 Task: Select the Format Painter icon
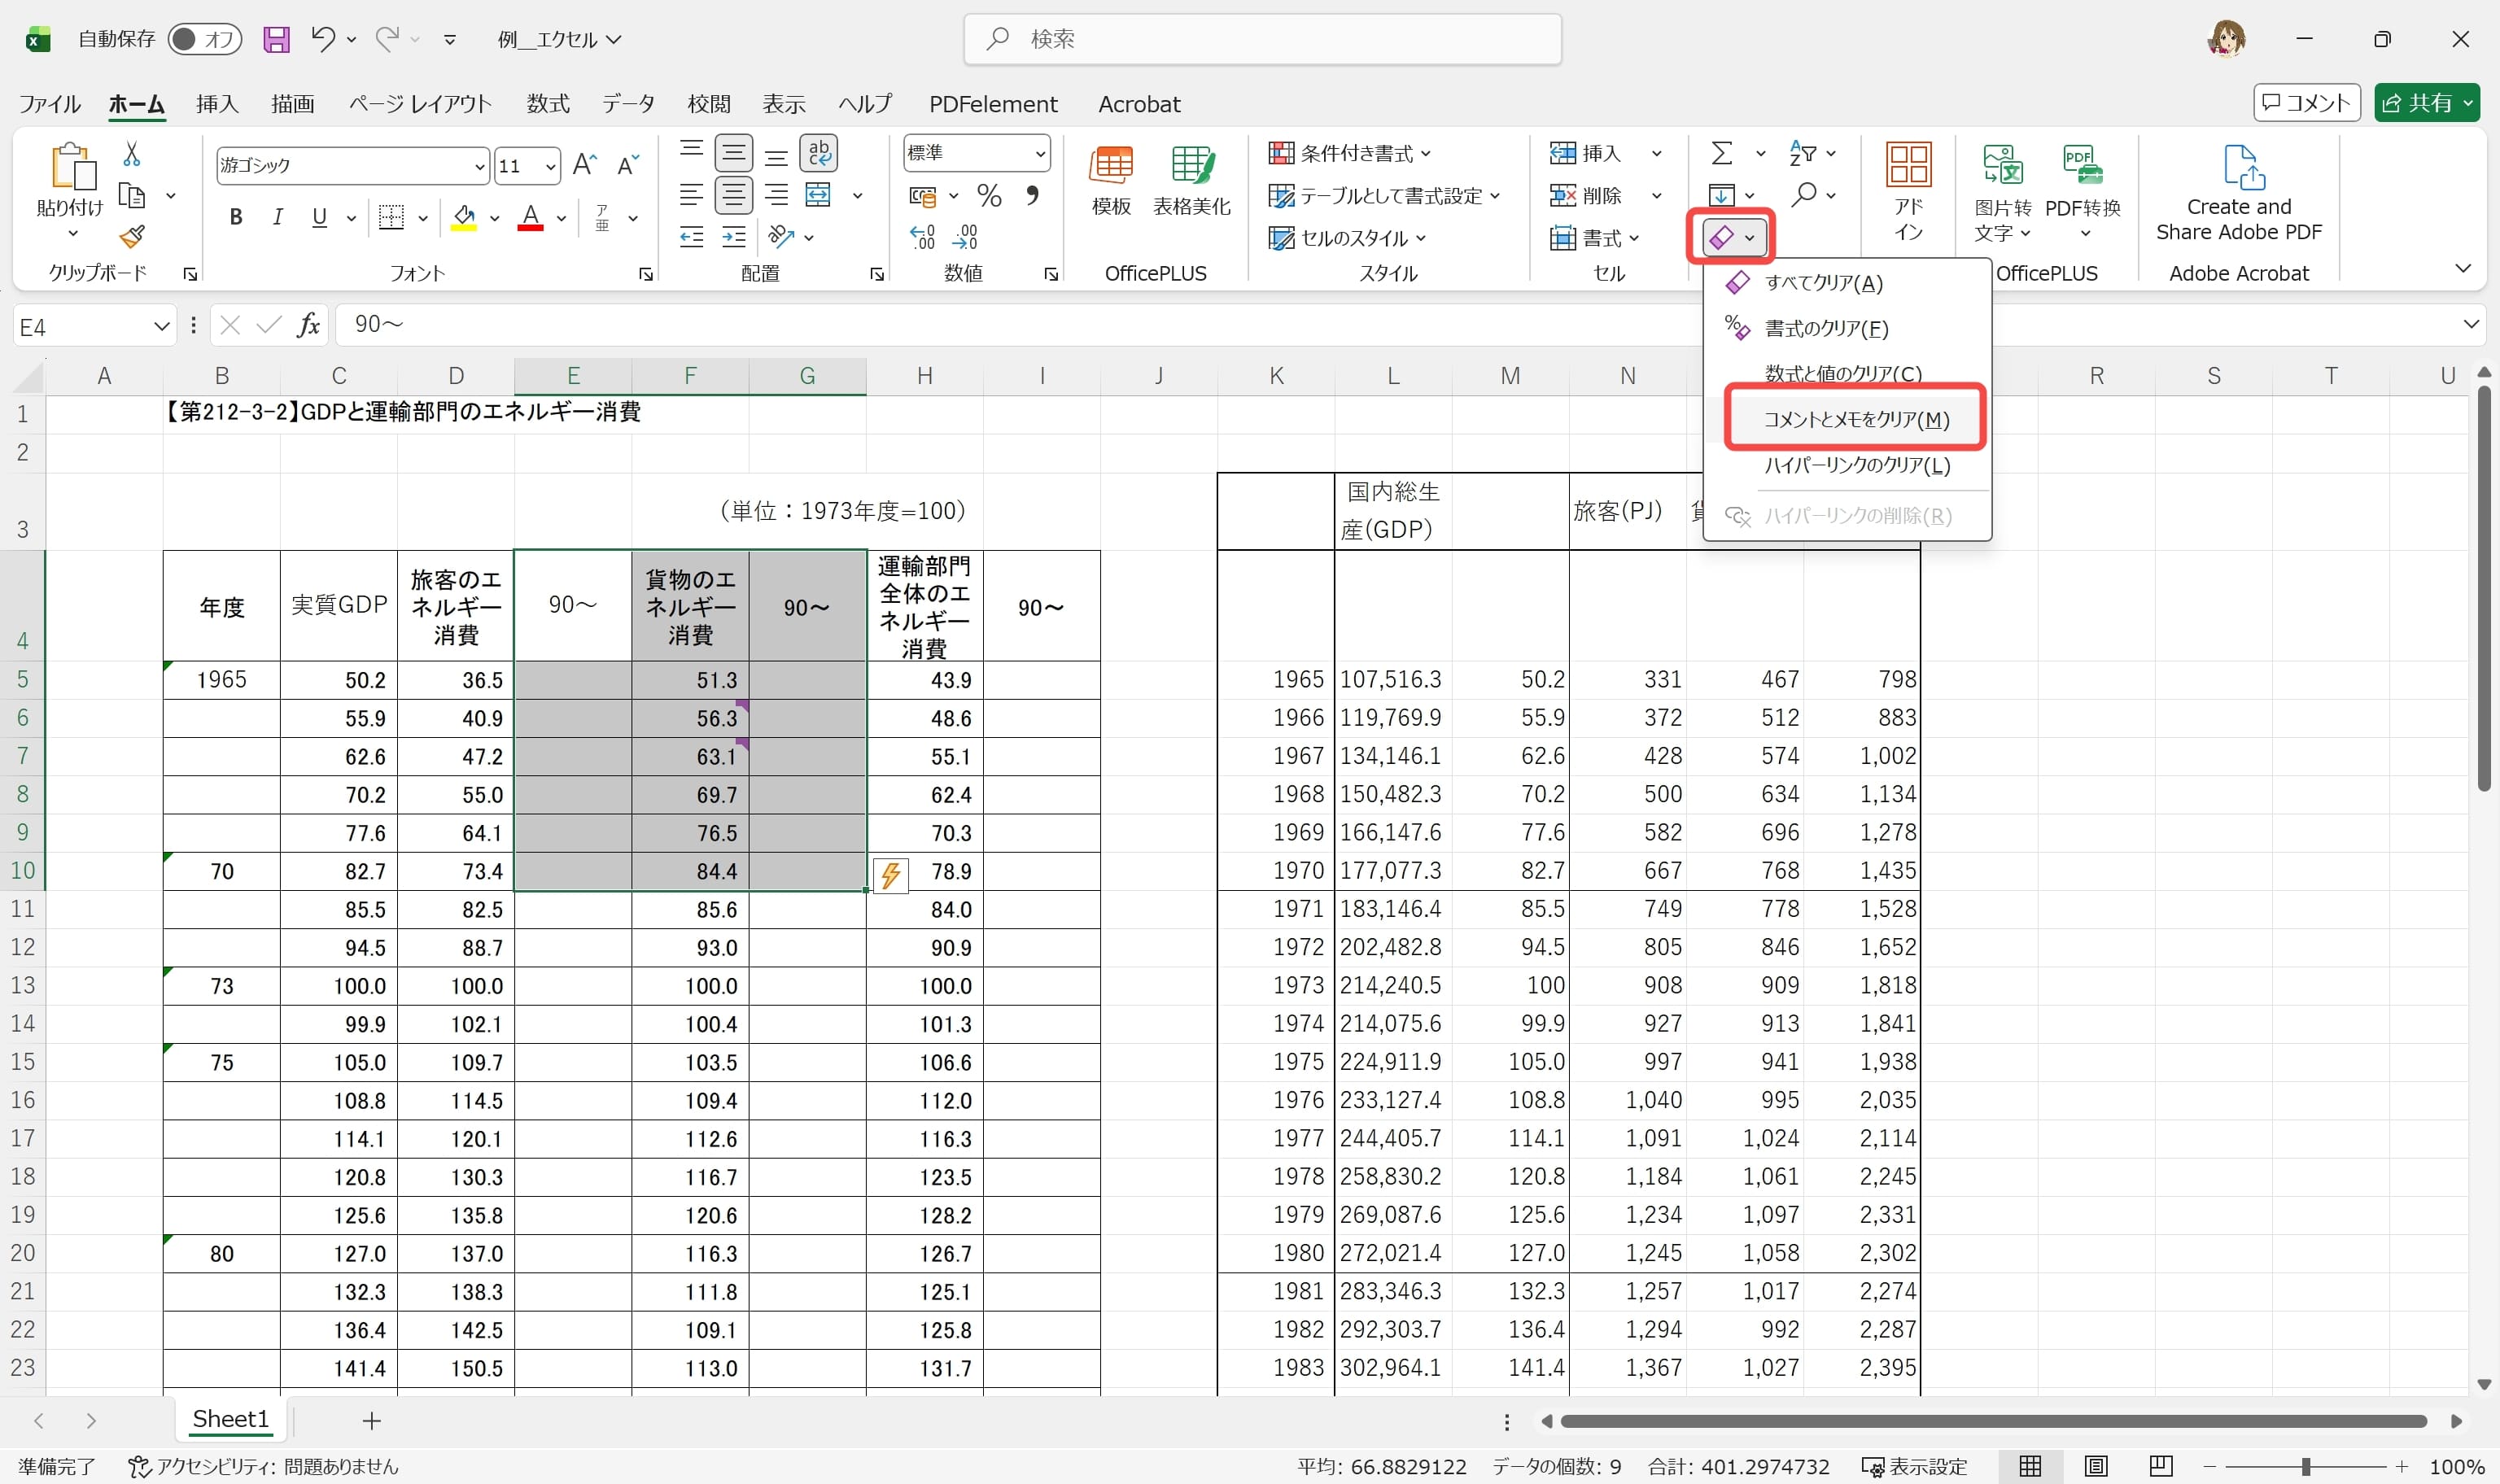click(131, 237)
